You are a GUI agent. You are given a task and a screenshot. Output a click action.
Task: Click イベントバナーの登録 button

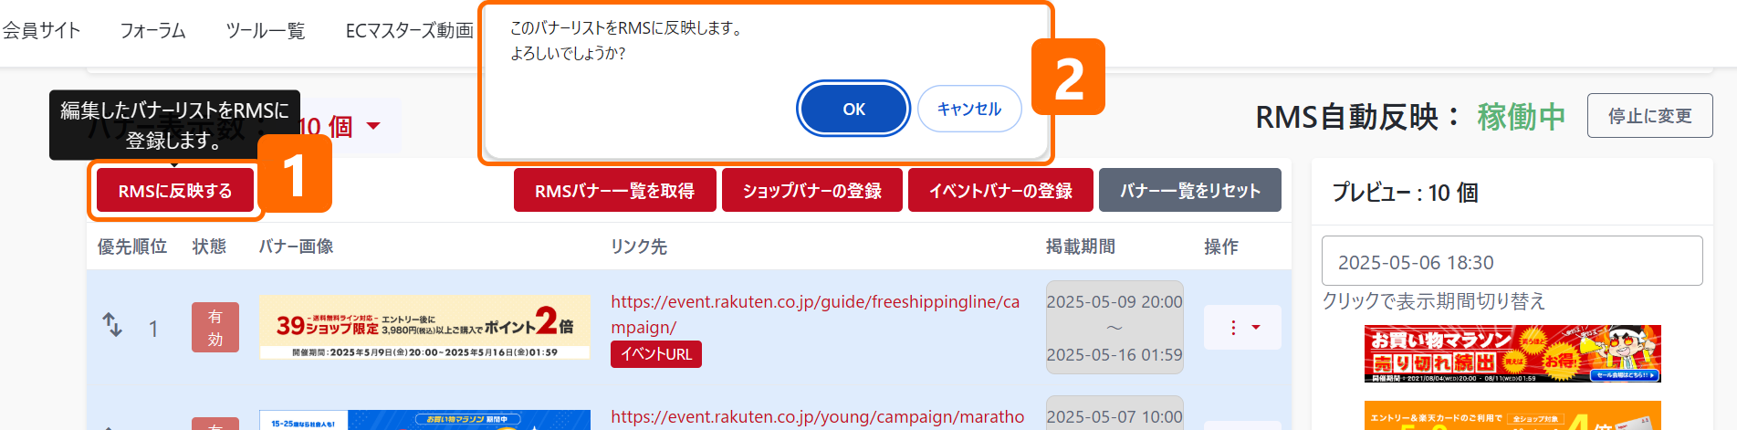[x=1000, y=191]
